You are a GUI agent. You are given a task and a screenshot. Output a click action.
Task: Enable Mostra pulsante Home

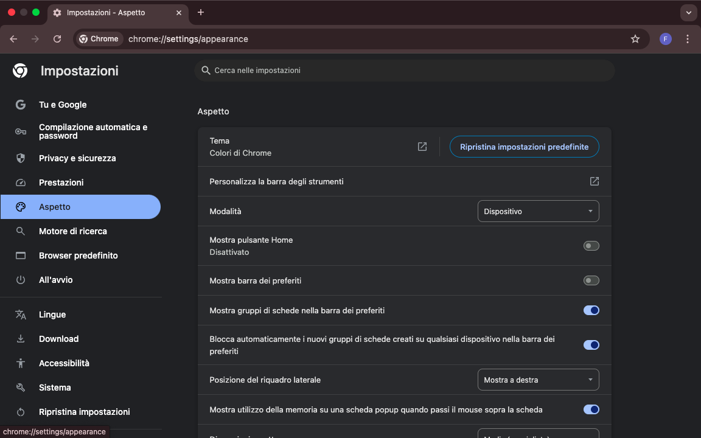click(591, 245)
